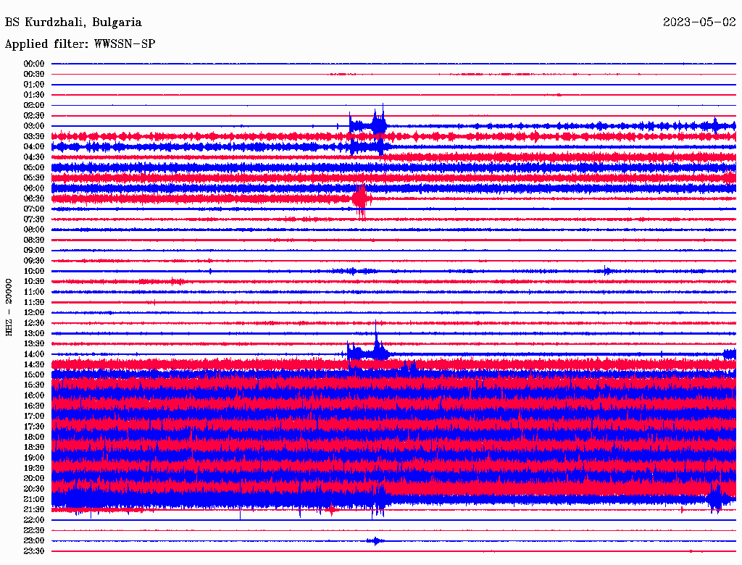Click the 11:30 time label
This screenshot has height=565, width=742.
tap(34, 302)
